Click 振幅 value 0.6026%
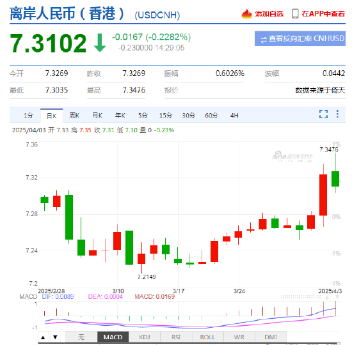This screenshot has width=352, height=345. tap(230, 73)
